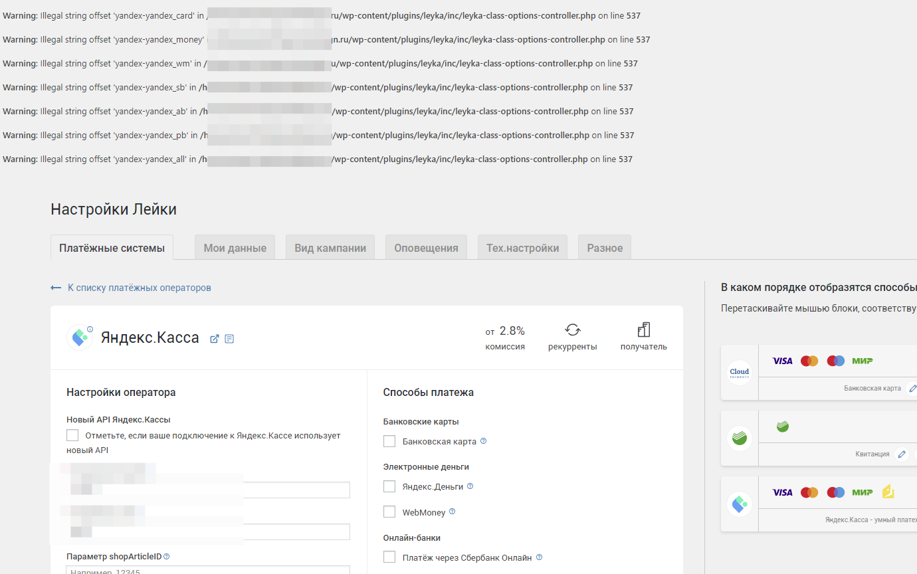Screen dimensions: 917x574
Task: Click the МИР logo in Яндекс.Касса order block
Action: point(863,492)
